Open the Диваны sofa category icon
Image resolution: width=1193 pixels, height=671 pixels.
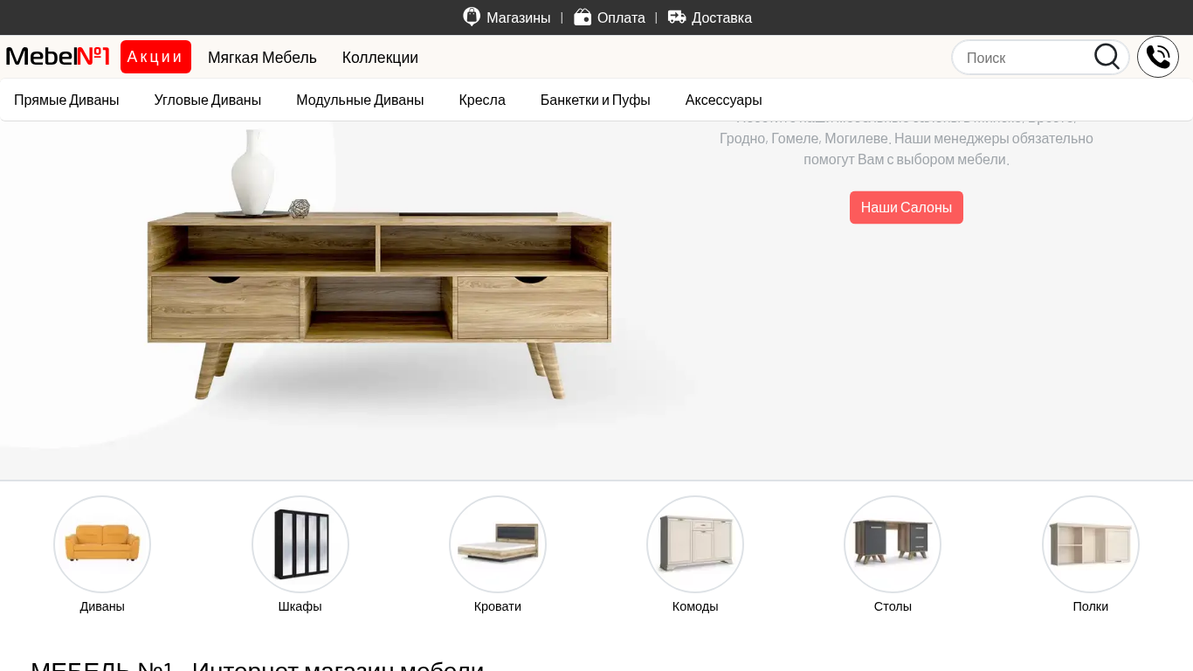[102, 544]
